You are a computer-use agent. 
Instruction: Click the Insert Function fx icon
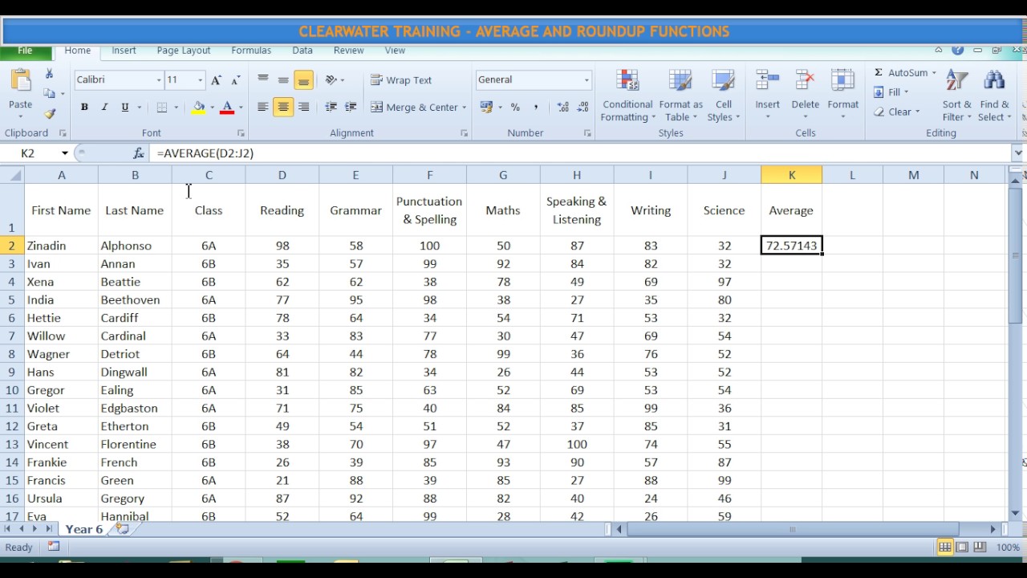click(x=139, y=153)
